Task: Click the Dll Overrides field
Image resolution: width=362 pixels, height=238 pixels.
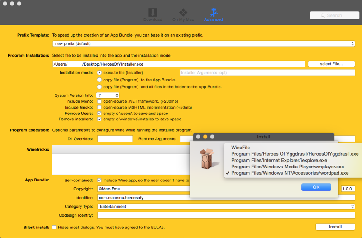Action: click(115, 139)
